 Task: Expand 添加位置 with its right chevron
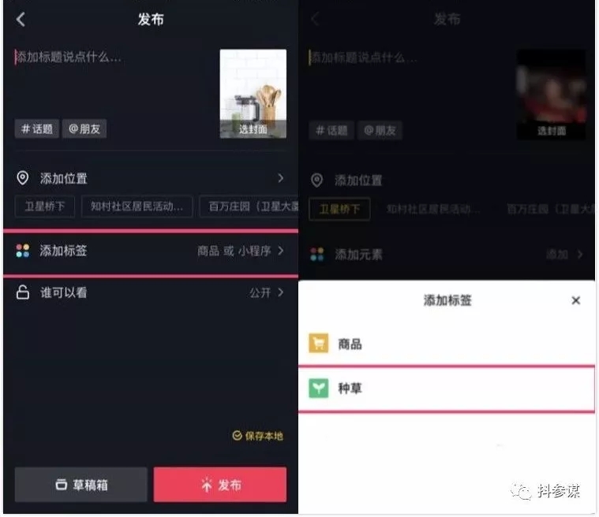(281, 178)
